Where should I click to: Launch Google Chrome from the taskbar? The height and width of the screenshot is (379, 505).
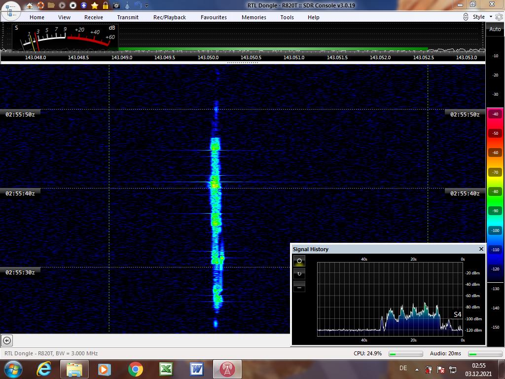tap(135, 369)
